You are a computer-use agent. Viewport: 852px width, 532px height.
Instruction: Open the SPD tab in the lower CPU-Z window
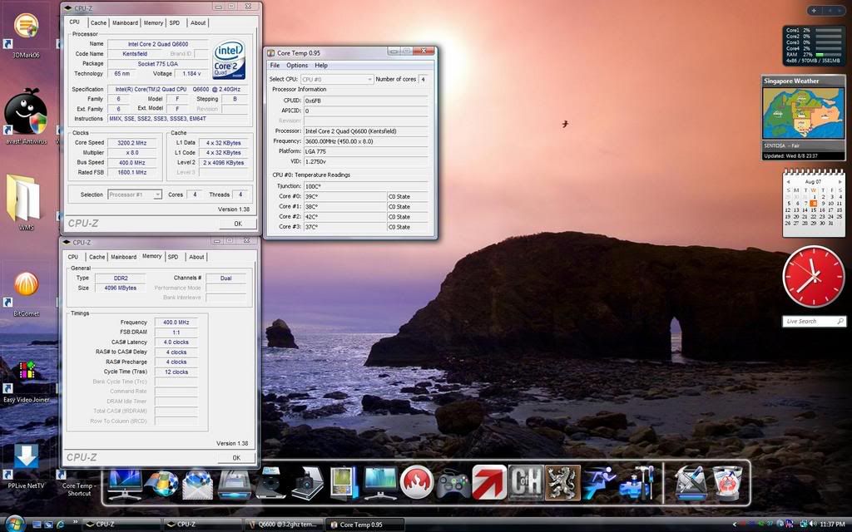[x=173, y=257]
